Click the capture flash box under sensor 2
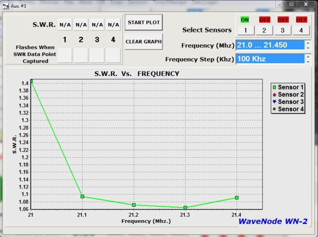This screenshot has height=237, width=318. tap(81, 55)
